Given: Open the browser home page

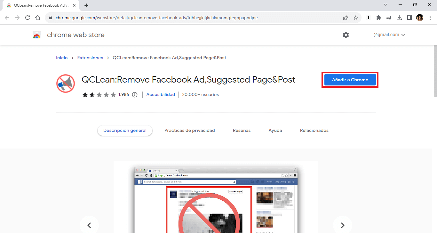Looking at the screenshot, I should tap(38, 18).
